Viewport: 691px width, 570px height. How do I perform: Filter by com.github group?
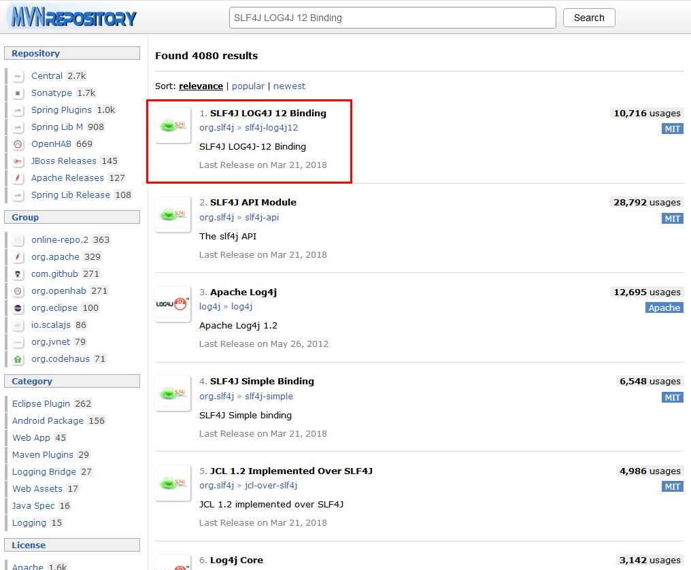click(x=54, y=273)
